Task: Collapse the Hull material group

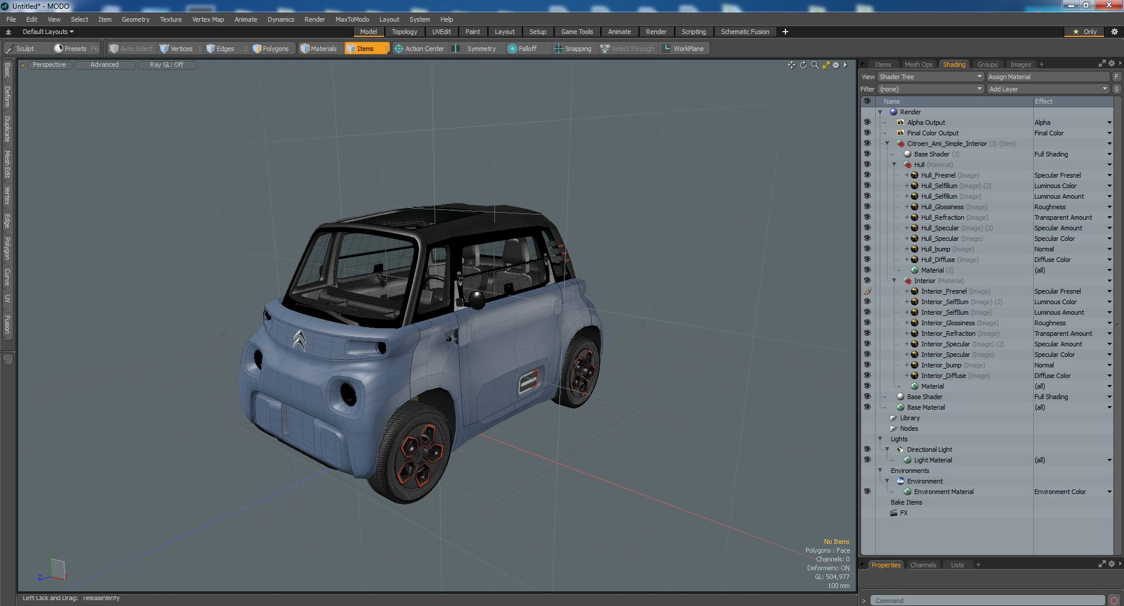Action: 894,165
